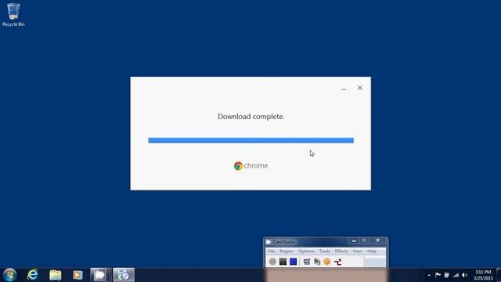This screenshot has height=282, width=501.
Task: Click the red-black shortcut icon in CamStudio toolbar
Action: pyautogui.click(x=337, y=262)
